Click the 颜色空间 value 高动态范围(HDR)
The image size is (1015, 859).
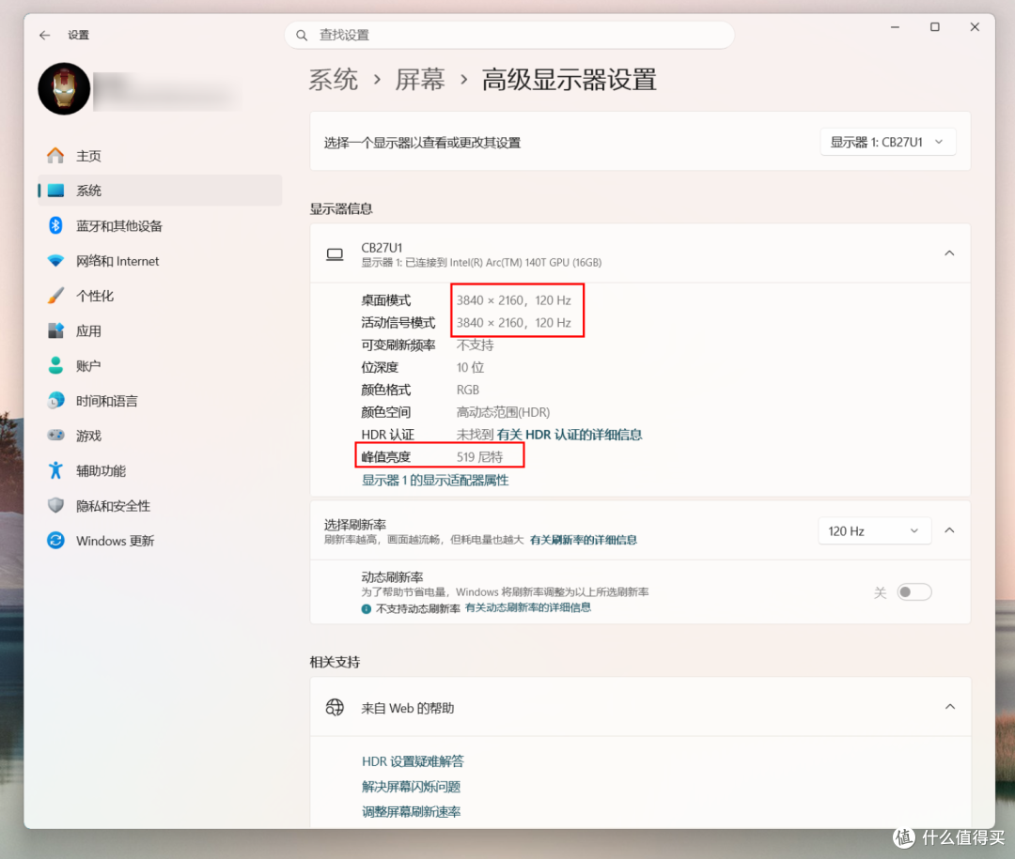coord(503,412)
